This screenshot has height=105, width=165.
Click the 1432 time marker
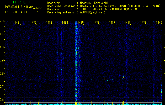(33, 23)
